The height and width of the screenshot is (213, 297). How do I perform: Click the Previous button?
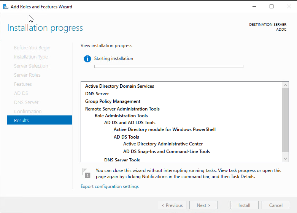tap(172, 205)
